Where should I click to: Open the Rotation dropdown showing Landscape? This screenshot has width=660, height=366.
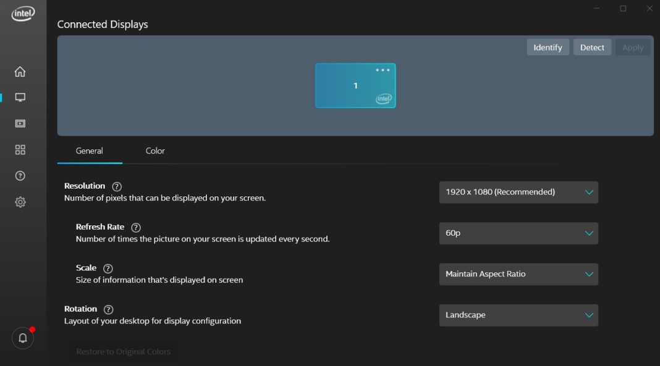pos(518,315)
